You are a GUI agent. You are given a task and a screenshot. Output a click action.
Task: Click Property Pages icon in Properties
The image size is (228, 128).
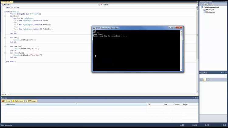tap(208, 80)
